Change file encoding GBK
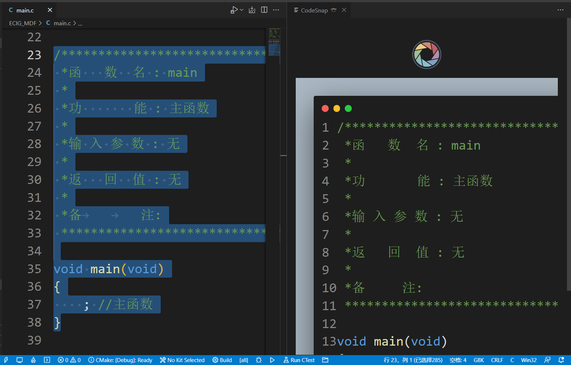Image resolution: width=571 pixels, height=365 pixels. click(x=479, y=360)
